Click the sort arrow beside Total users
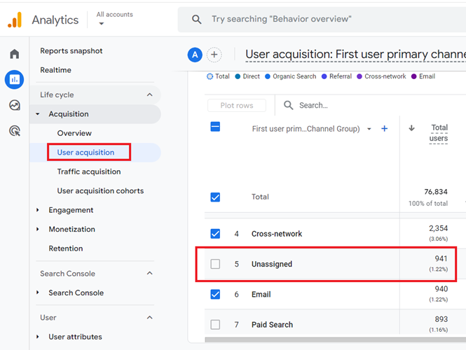The height and width of the screenshot is (350, 466). [x=411, y=128]
